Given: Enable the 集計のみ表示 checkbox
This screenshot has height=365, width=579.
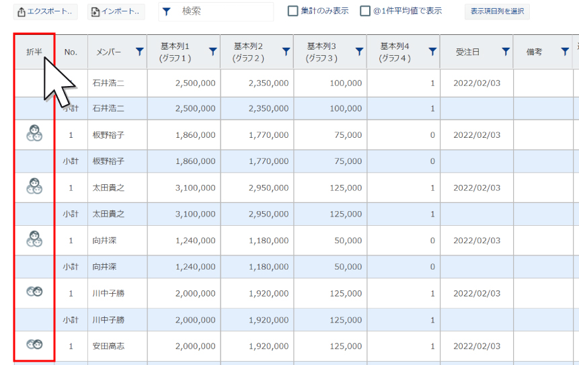Looking at the screenshot, I should (x=293, y=11).
